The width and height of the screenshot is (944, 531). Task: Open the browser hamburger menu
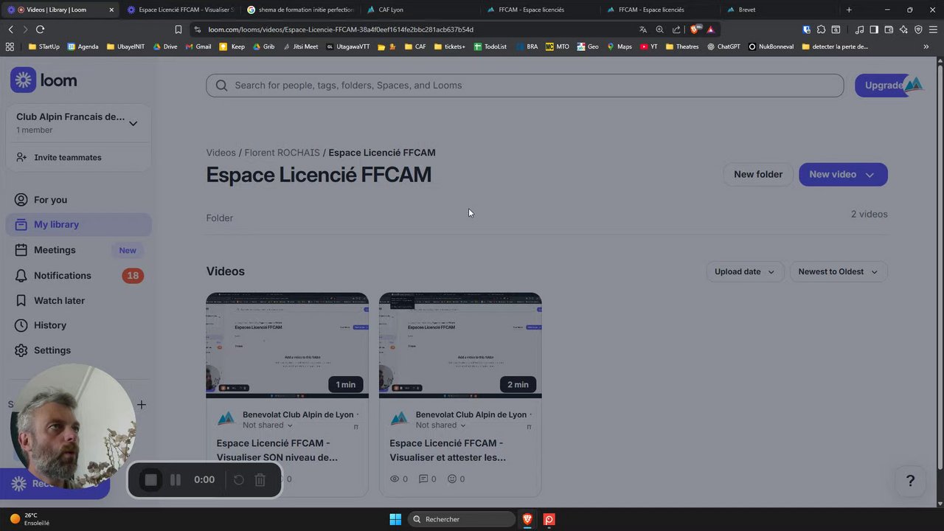tap(933, 29)
